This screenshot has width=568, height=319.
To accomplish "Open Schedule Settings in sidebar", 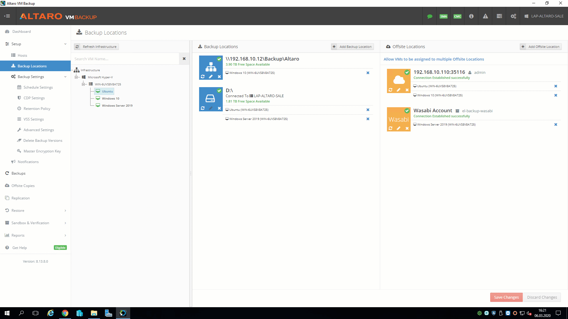I will coord(38,87).
